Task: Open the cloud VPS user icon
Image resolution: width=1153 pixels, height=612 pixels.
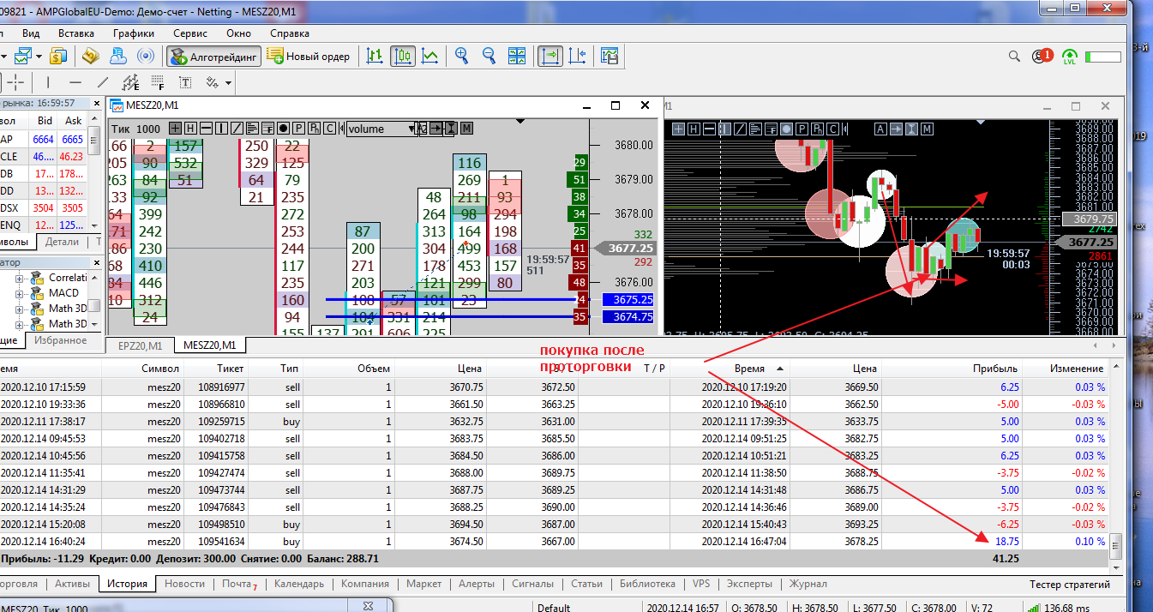Action: [x=117, y=56]
